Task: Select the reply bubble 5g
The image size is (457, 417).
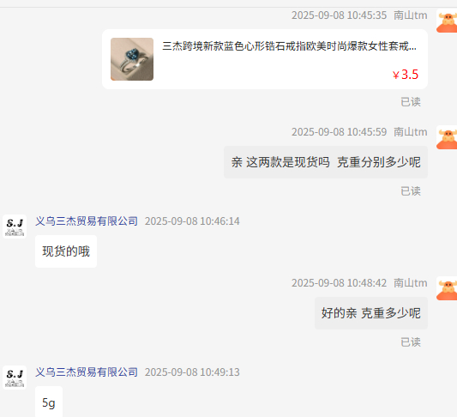Action: [x=49, y=402]
